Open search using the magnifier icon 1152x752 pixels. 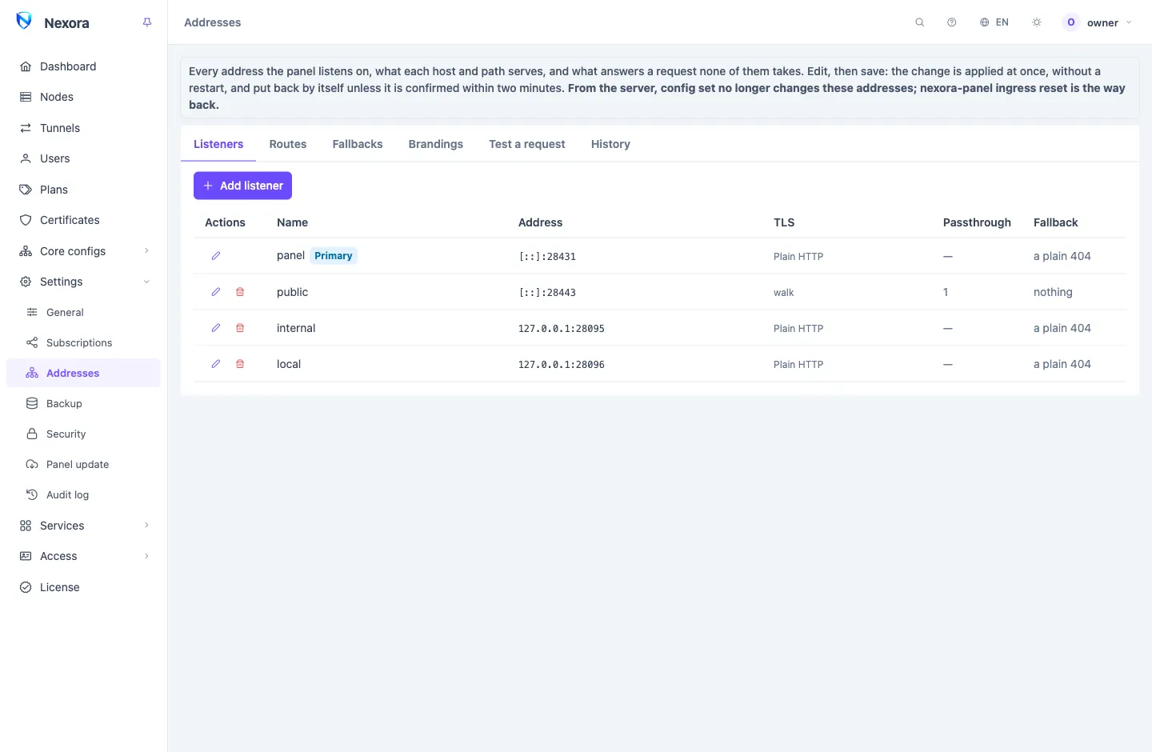(920, 22)
